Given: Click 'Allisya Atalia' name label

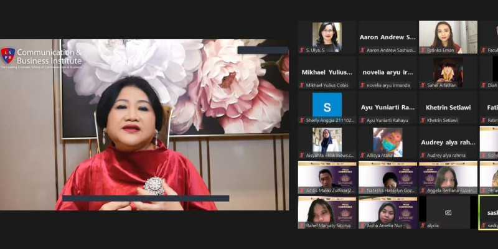Looking at the screenshot, I should 380,155.
